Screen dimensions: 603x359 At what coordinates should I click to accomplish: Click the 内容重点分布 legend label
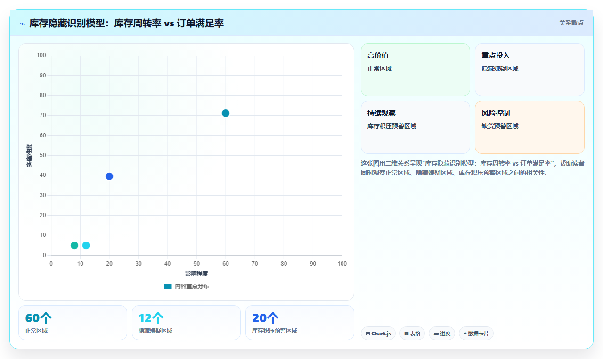(x=192, y=286)
